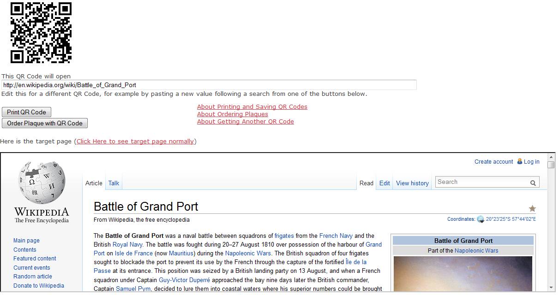Viewport: 559px width, 295px height.
Task: Follow the French Navy link
Action: [336, 236]
